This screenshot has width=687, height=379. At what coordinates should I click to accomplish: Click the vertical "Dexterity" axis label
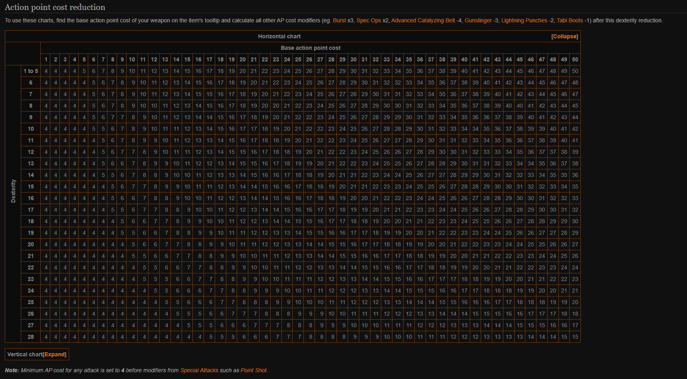[x=13, y=191]
